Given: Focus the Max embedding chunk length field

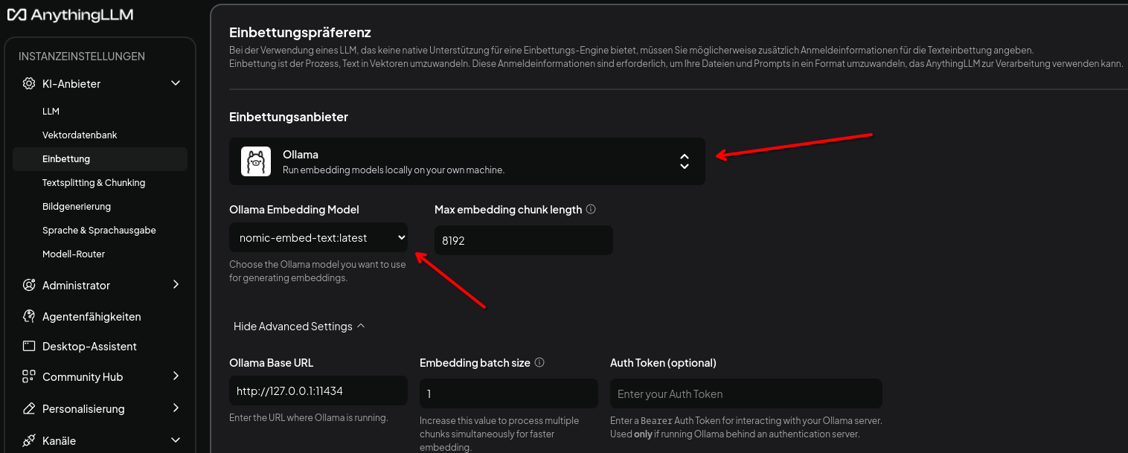Looking at the screenshot, I should point(524,240).
